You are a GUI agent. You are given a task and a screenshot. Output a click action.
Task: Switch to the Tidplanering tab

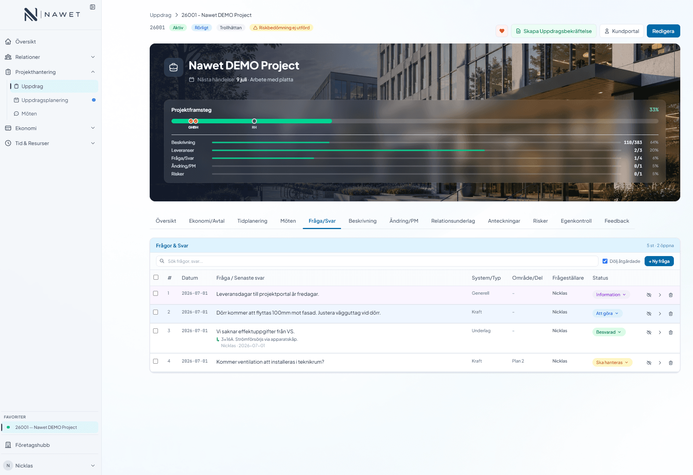click(253, 221)
